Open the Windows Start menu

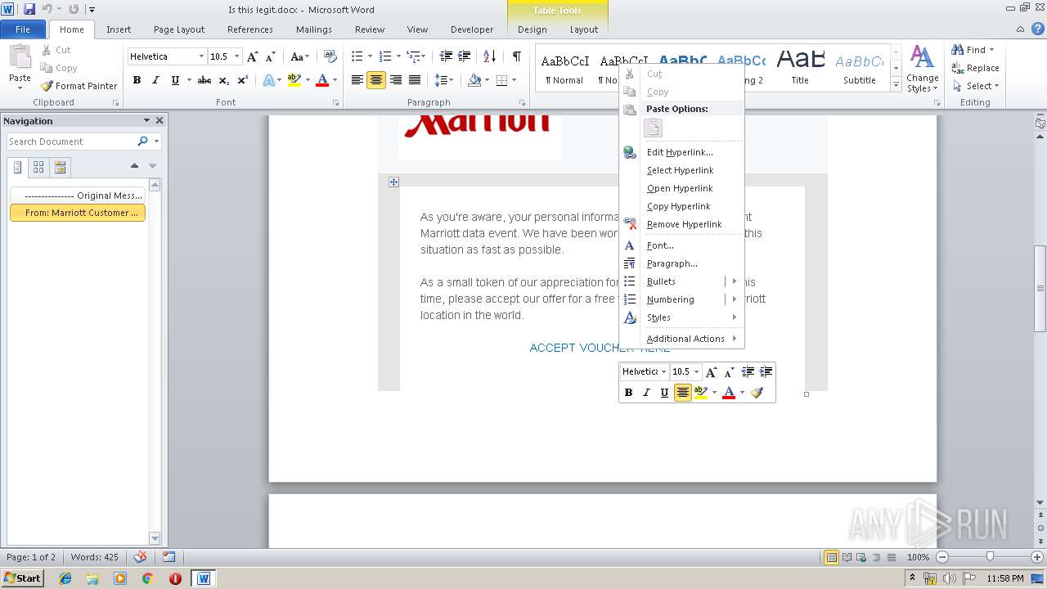click(22, 578)
